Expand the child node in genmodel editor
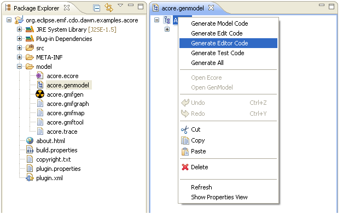The height and width of the screenshot is (214, 343). tap(167, 29)
